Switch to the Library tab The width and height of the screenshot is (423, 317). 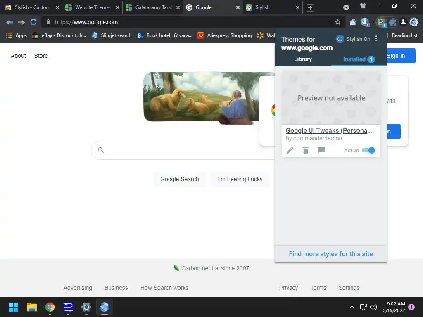click(303, 59)
